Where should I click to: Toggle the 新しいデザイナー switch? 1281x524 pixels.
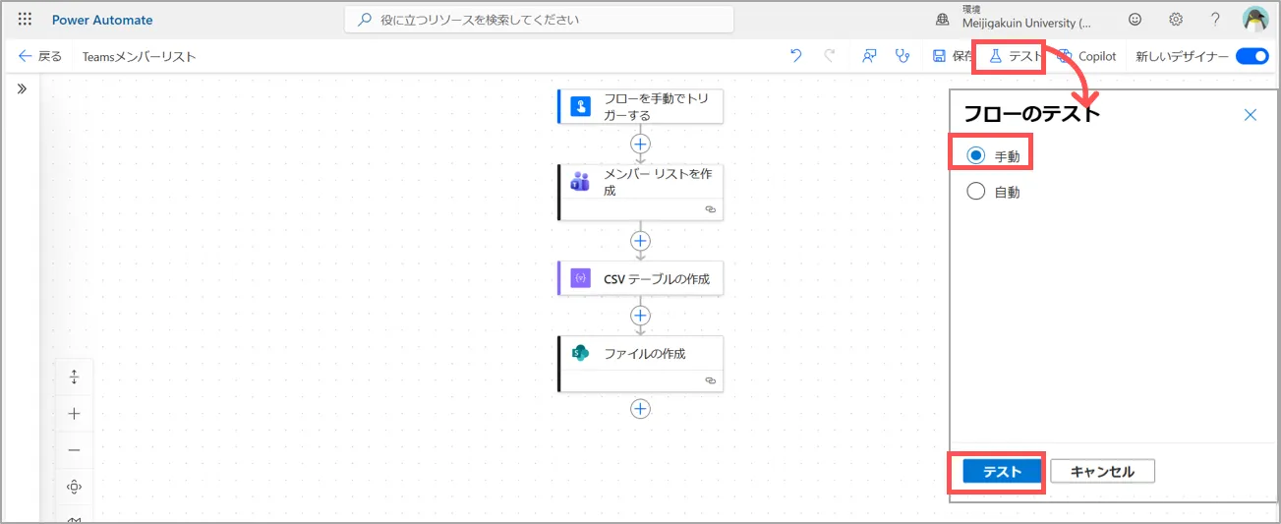(1252, 56)
